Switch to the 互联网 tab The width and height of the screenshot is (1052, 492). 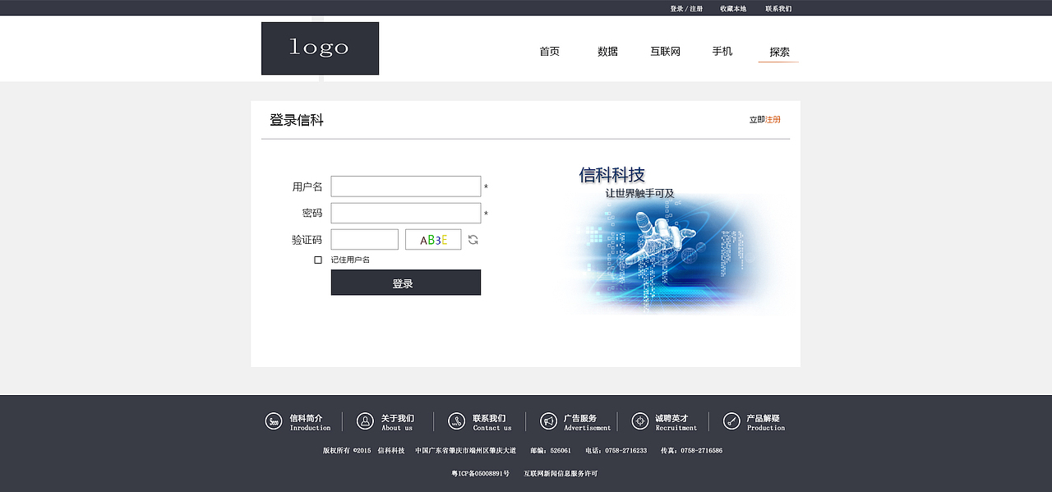(x=665, y=51)
